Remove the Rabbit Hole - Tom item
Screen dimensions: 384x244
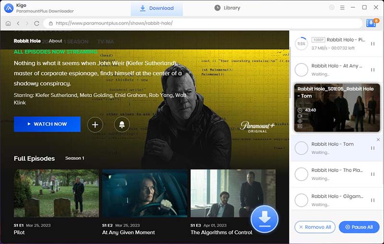tap(378, 140)
